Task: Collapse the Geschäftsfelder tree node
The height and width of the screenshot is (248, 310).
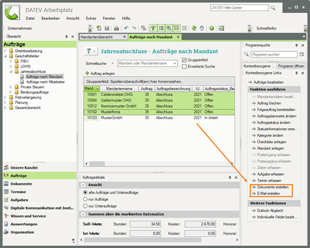Action: [x=6, y=56]
